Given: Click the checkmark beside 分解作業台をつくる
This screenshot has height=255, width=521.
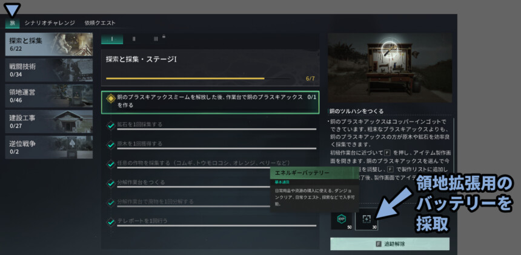Looking at the screenshot, I should (111, 182).
